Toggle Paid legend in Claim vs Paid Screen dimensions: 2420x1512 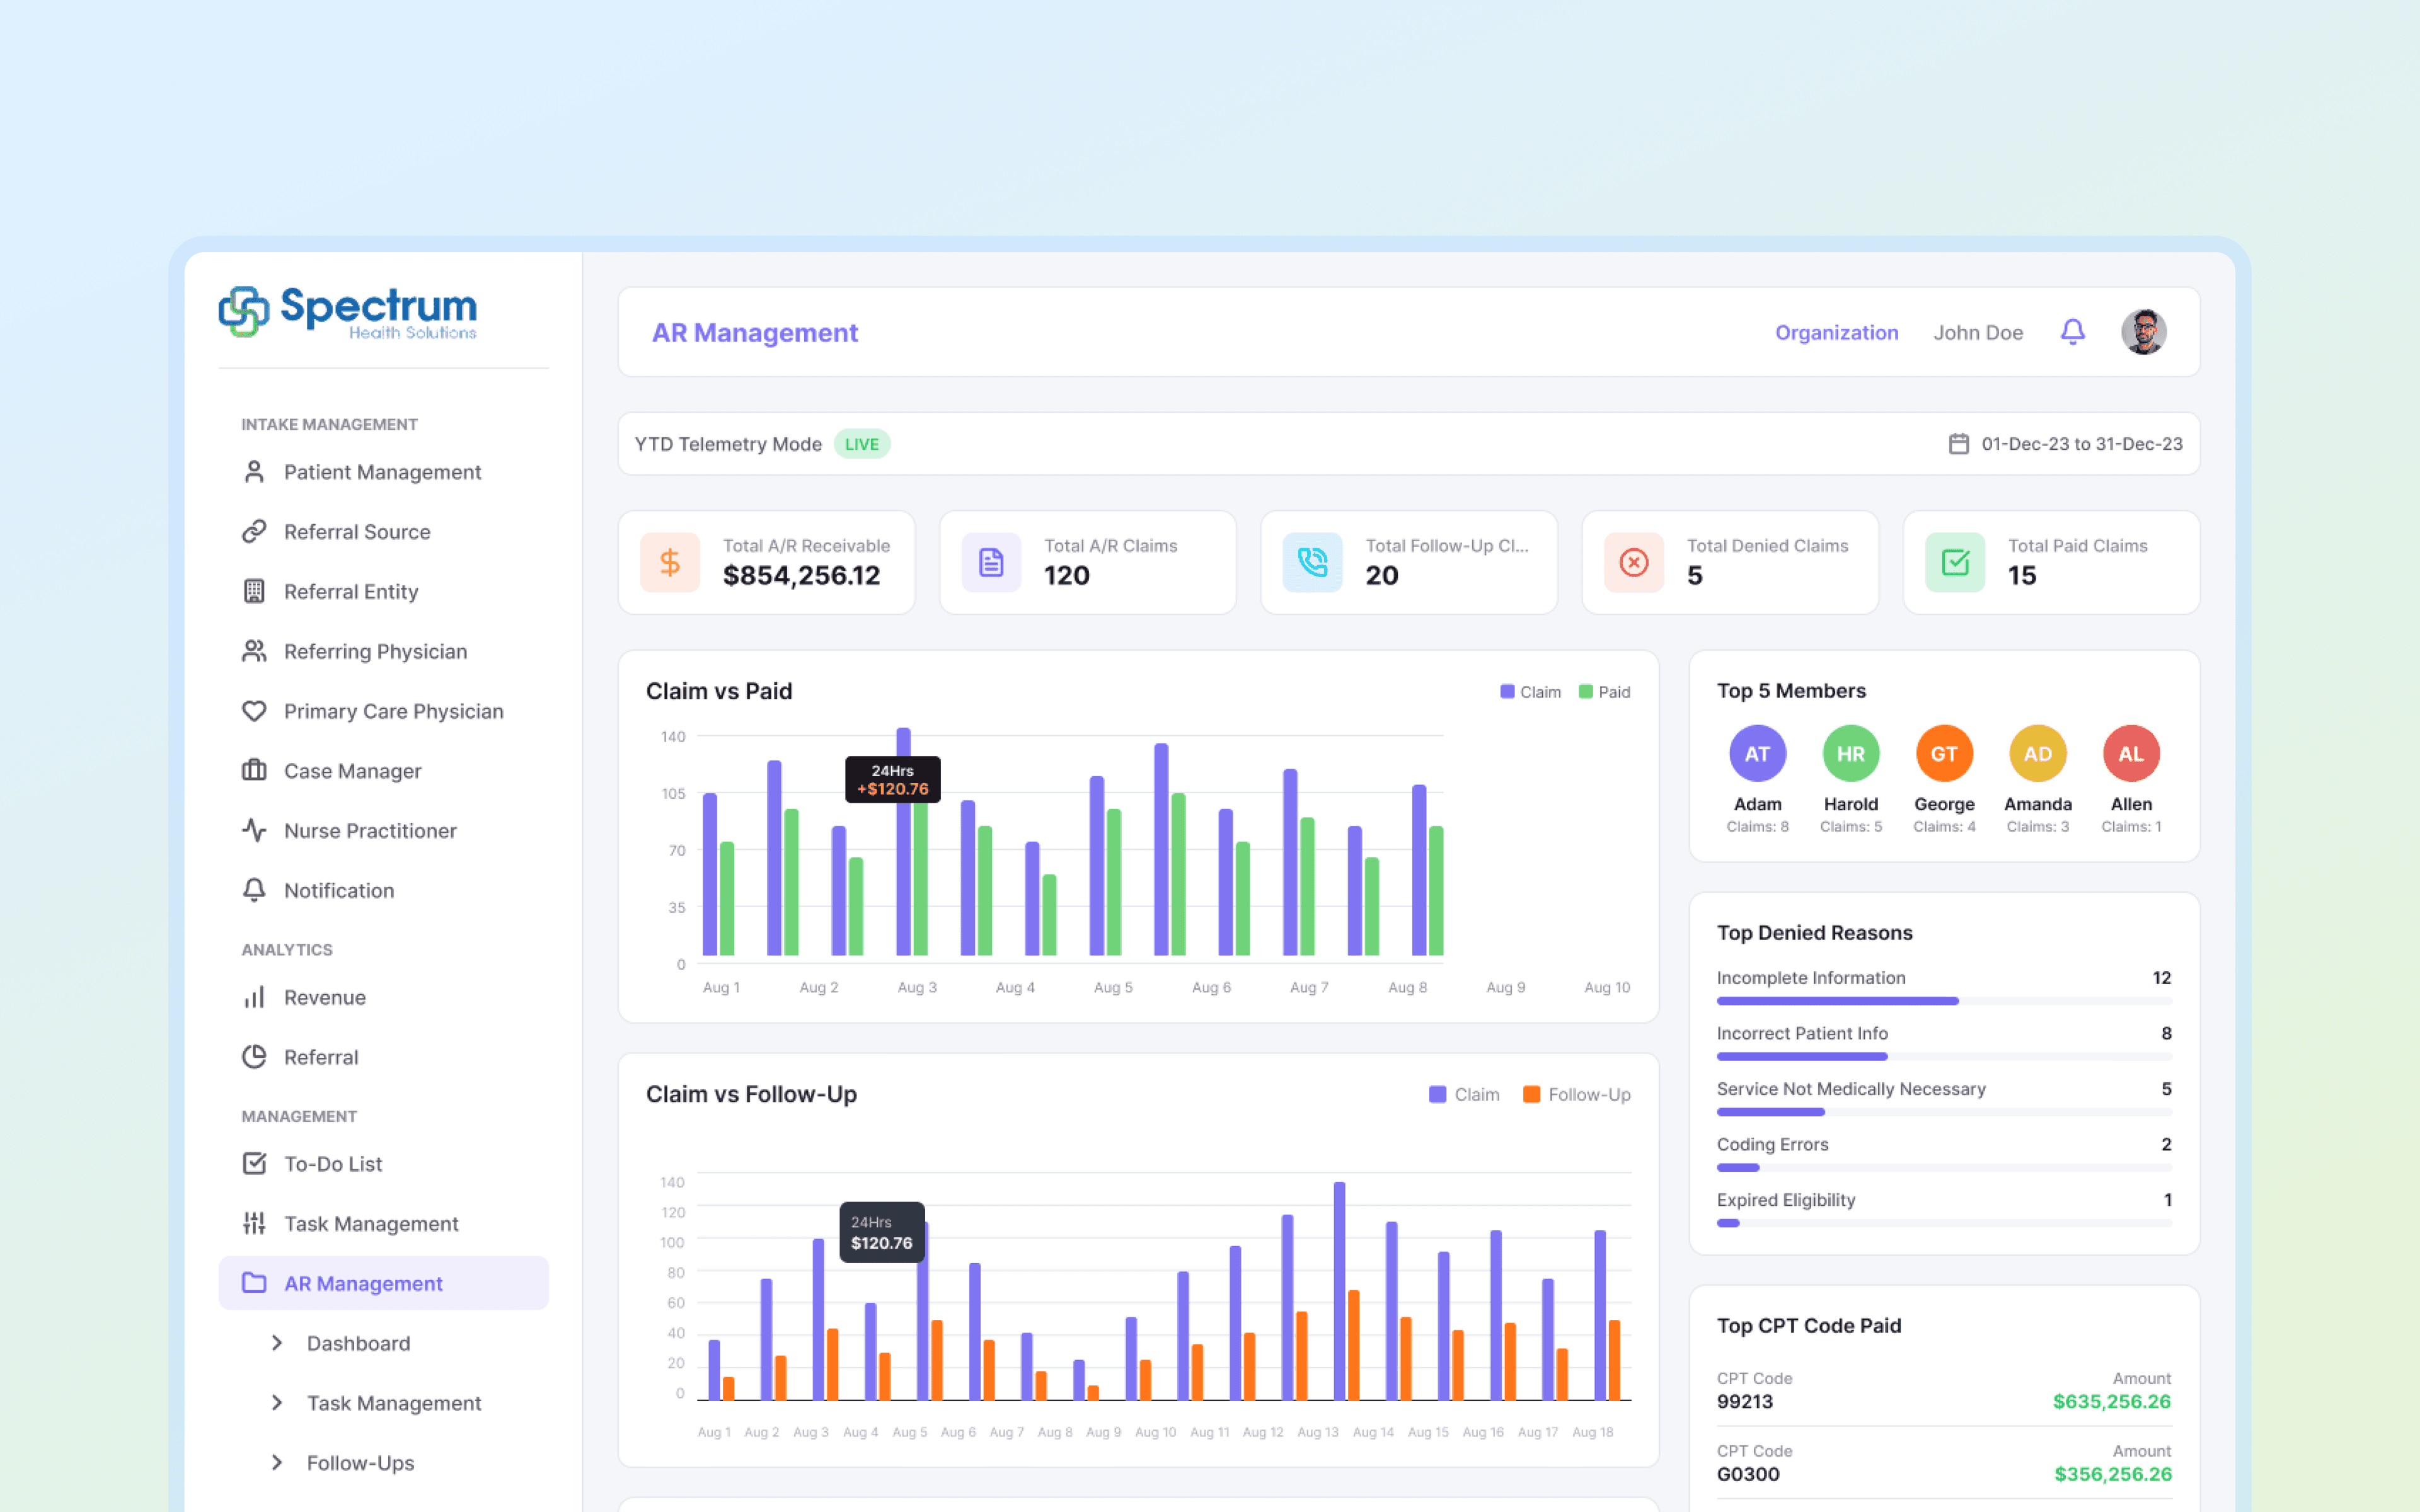click(1604, 692)
